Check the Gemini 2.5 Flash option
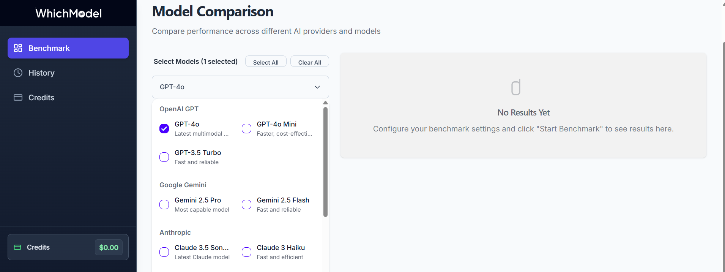The height and width of the screenshot is (272, 725). click(247, 205)
